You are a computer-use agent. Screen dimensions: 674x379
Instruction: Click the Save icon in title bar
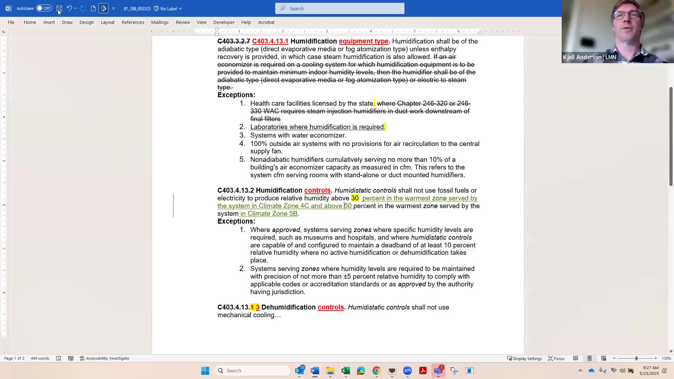click(x=59, y=8)
